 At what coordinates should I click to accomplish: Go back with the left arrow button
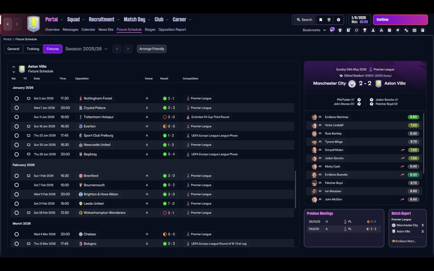pos(8,24)
